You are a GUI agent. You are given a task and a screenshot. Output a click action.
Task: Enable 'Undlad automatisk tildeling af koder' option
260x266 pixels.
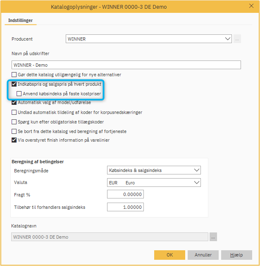pyautogui.click(x=14, y=112)
